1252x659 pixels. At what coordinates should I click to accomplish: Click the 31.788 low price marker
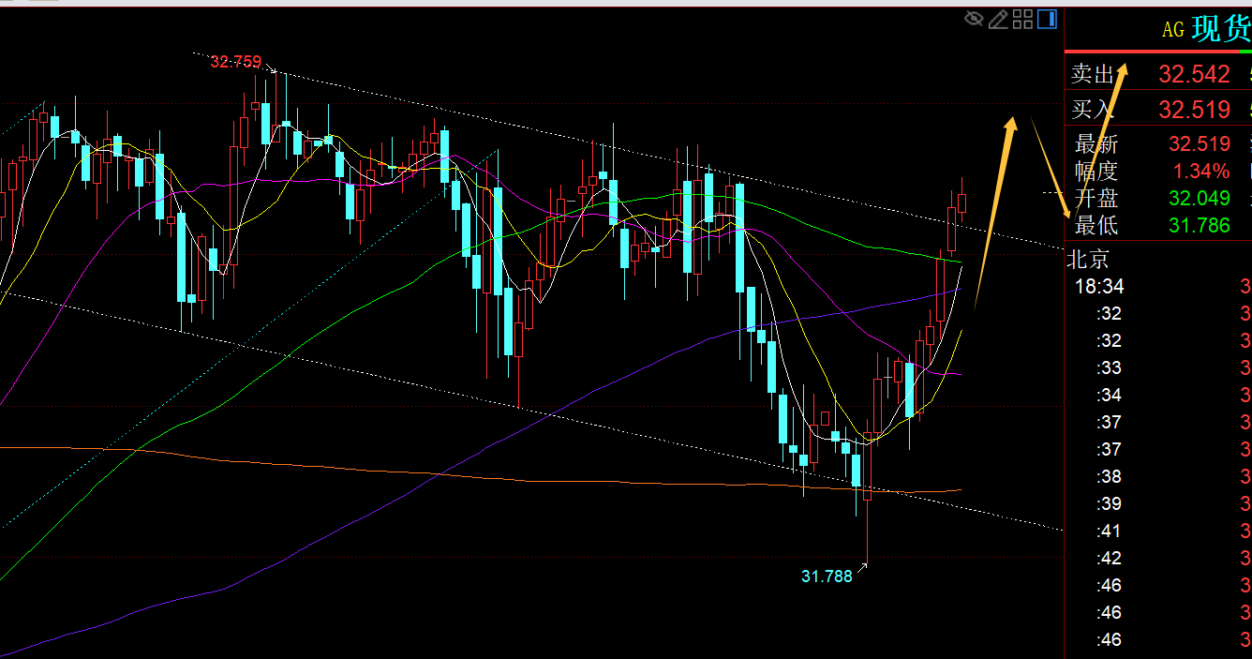tap(827, 577)
